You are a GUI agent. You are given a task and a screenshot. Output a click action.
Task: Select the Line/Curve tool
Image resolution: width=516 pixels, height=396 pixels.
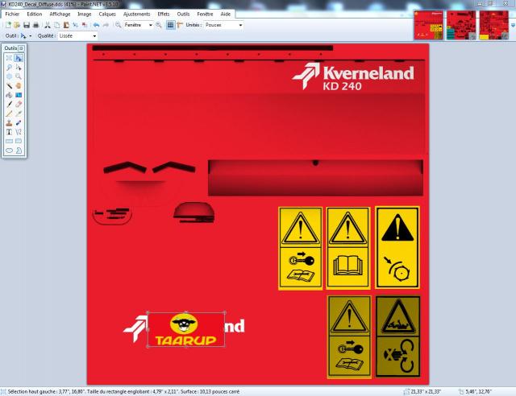click(x=19, y=132)
